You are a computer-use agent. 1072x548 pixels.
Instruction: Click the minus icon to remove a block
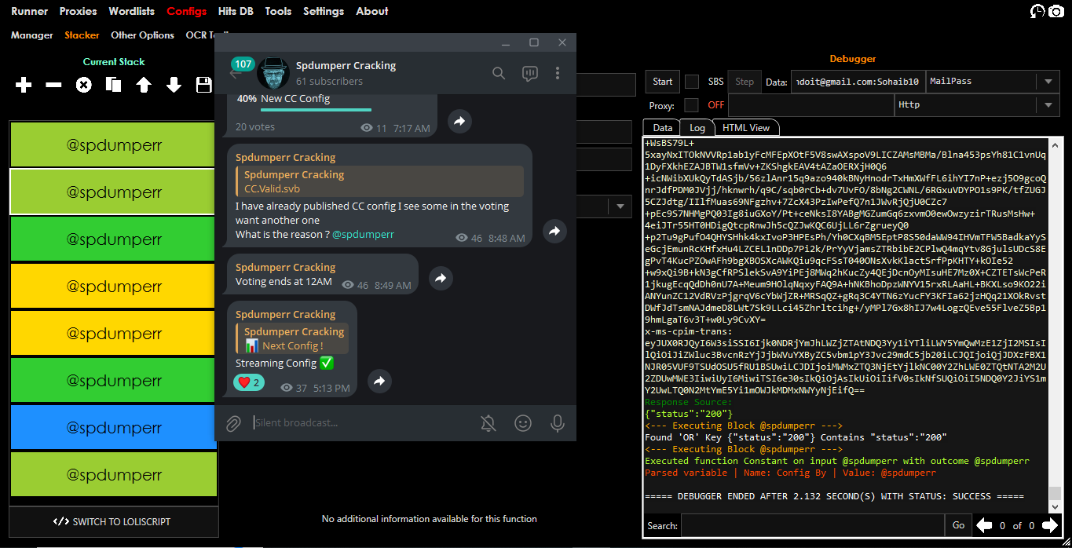53,85
